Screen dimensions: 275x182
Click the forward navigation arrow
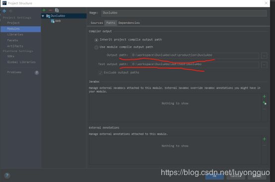(x=10, y=11)
